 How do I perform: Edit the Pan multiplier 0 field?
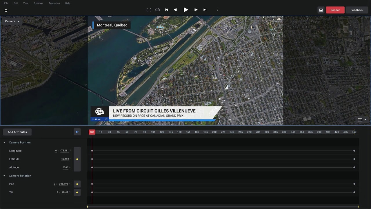[54, 184]
